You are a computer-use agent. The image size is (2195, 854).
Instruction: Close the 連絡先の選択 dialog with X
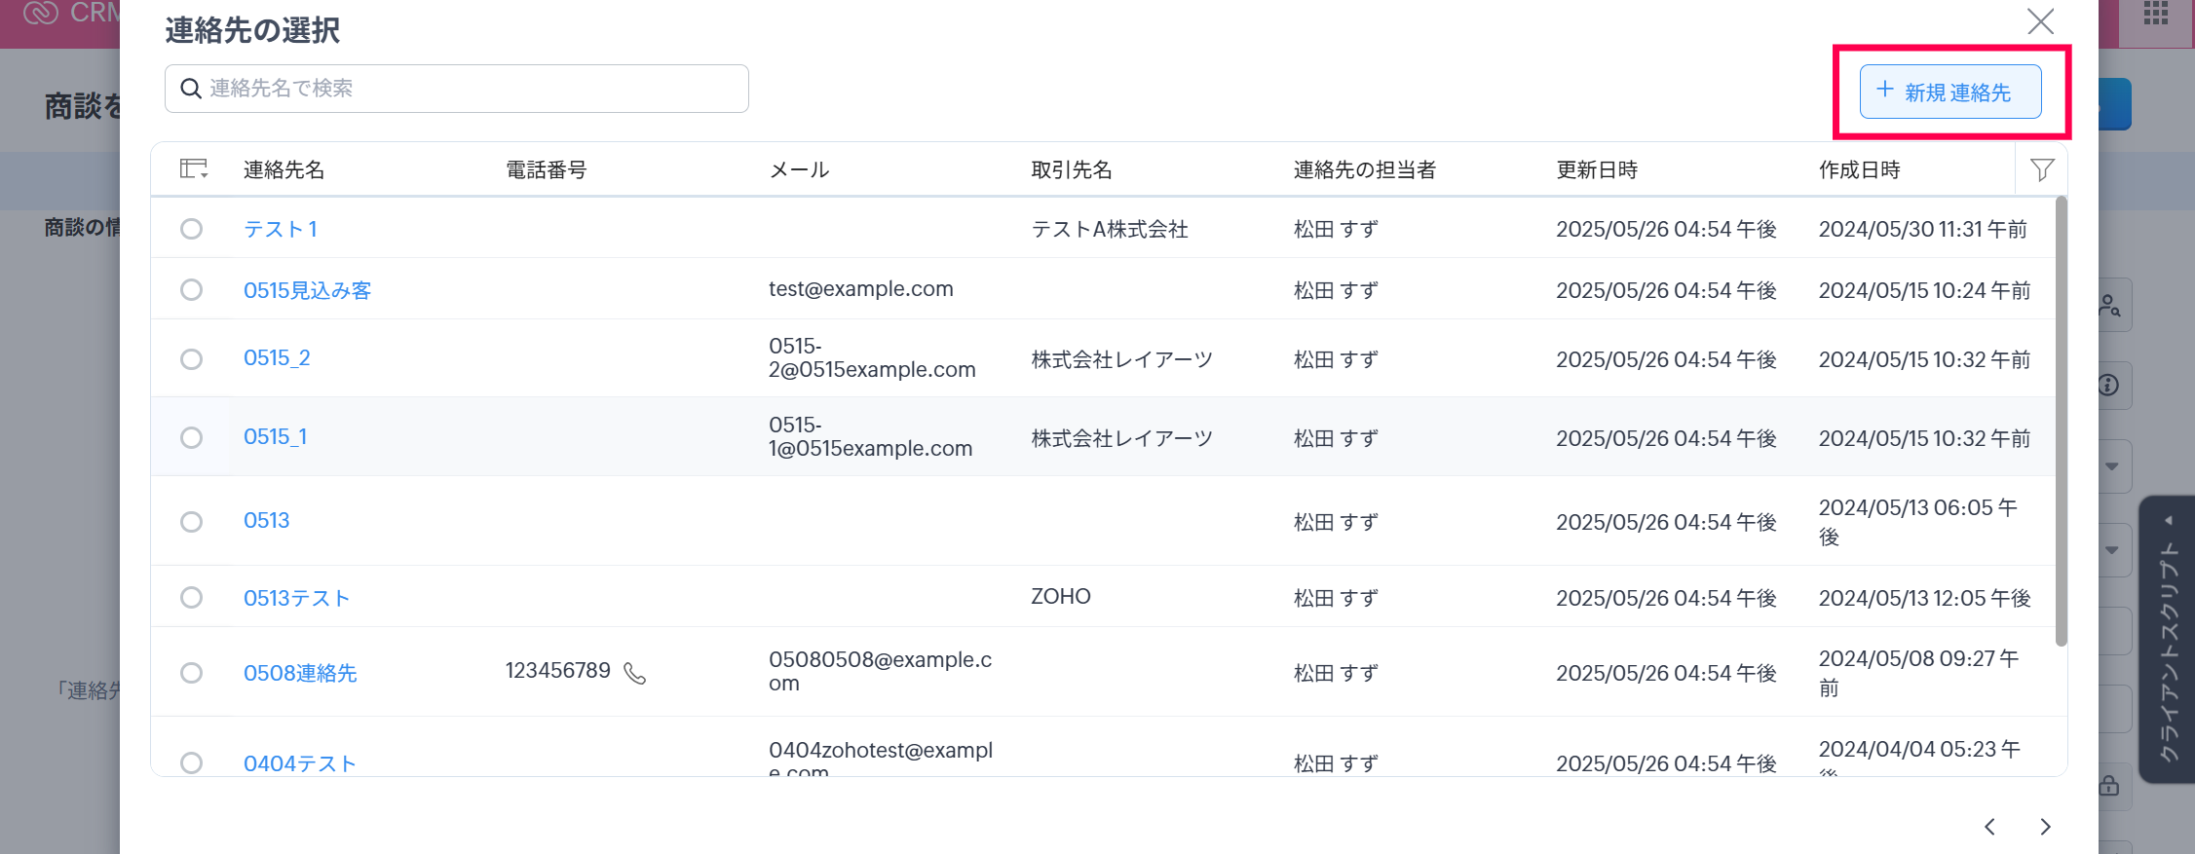click(2040, 21)
